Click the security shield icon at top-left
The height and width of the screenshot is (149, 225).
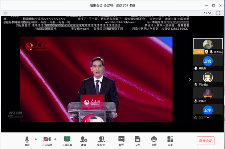point(5,13)
